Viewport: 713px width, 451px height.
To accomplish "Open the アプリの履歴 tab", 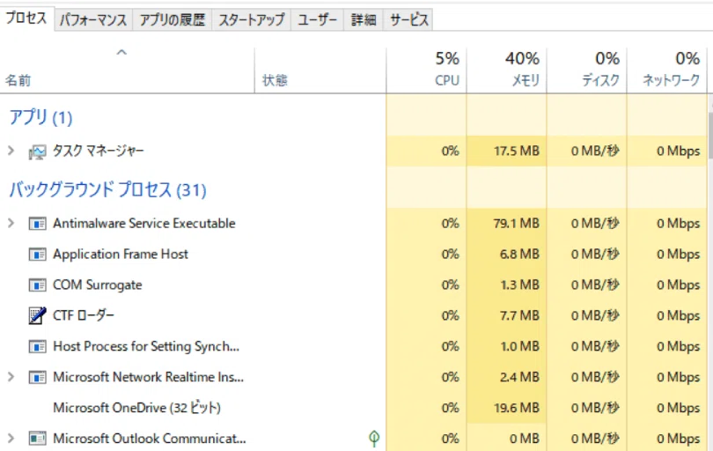I will pyautogui.click(x=172, y=20).
